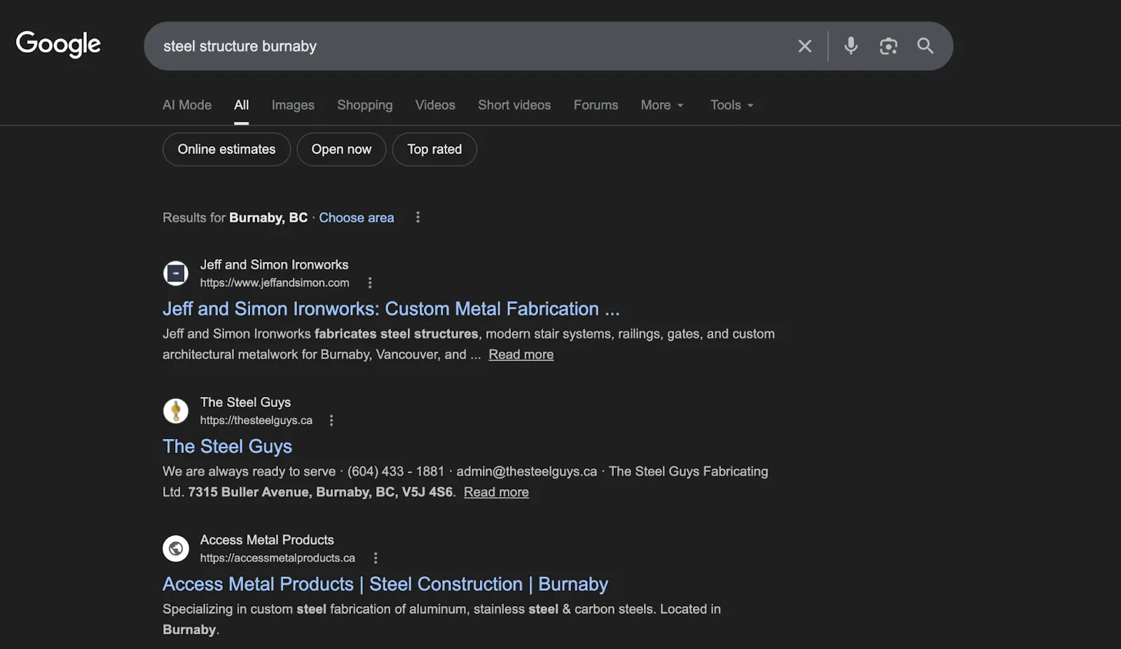Screen dimensions: 1121x649
Task: Open three-dot menu beside thesteelguys.ca URL
Action: [x=331, y=421]
